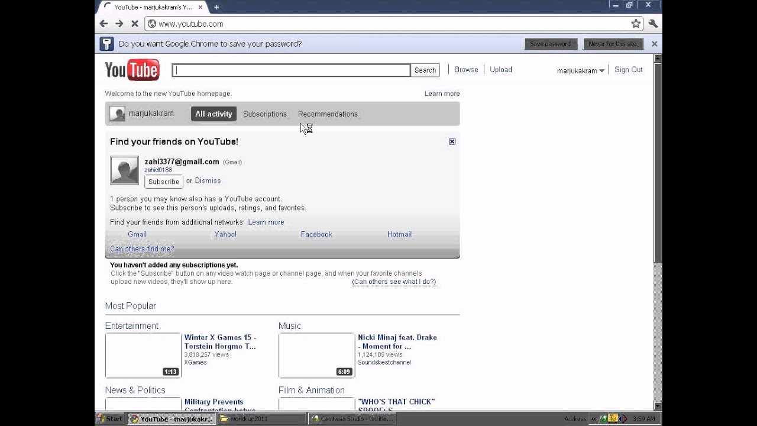757x426 pixels.
Task: Select the All activity tab
Action: pyautogui.click(x=213, y=114)
